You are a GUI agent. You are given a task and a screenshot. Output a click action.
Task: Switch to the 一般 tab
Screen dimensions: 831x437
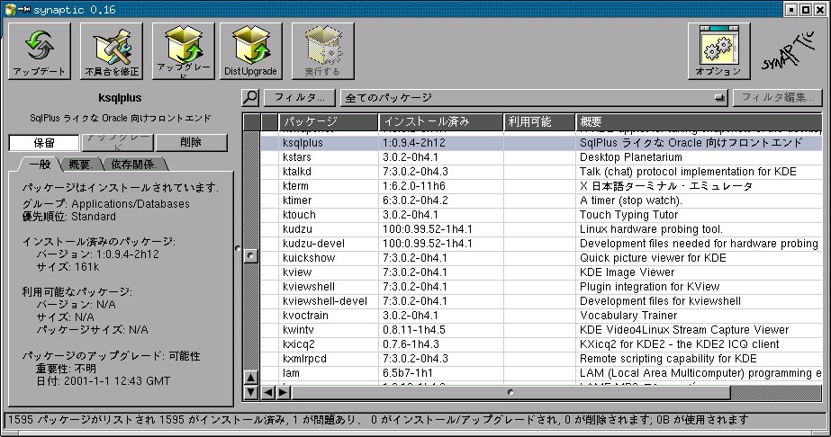41,165
